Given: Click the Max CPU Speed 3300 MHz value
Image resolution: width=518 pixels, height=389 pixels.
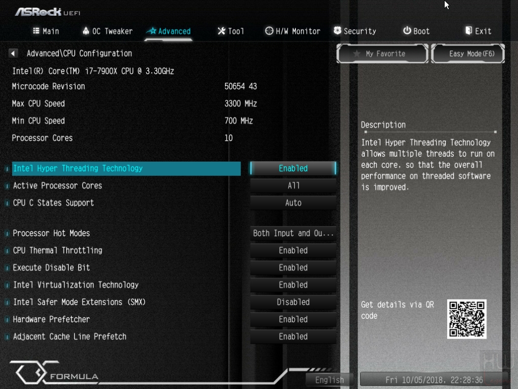Looking at the screenshot, I should pos(240,103).
